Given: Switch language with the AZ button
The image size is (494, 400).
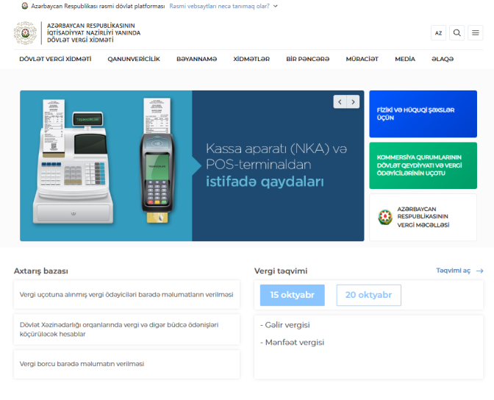Looking at the screenshot, I should click(x=438, y=33).
